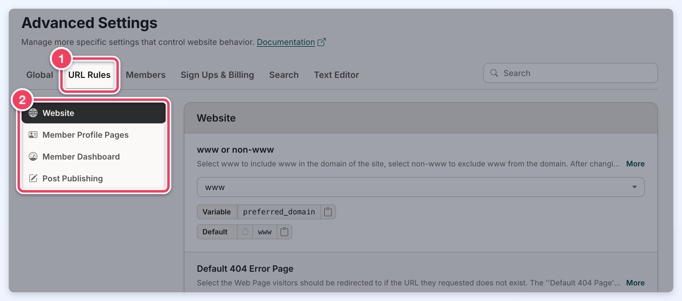The image size is (682, 301).
Task: Click the 'www or non-www' setting heading
Action: (235, 150)
